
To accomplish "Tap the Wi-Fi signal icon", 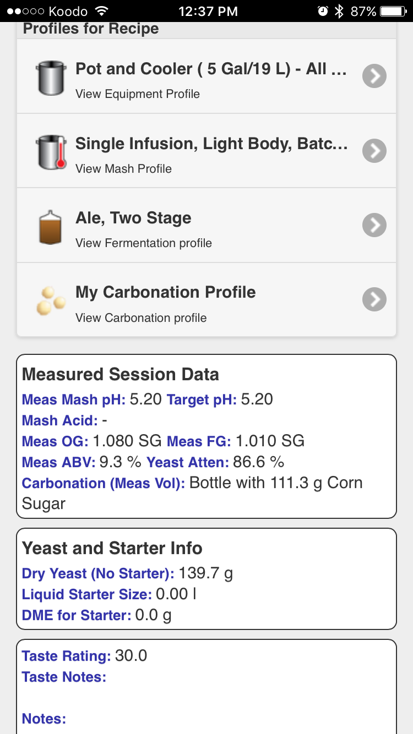I will (x=101, y=11).
